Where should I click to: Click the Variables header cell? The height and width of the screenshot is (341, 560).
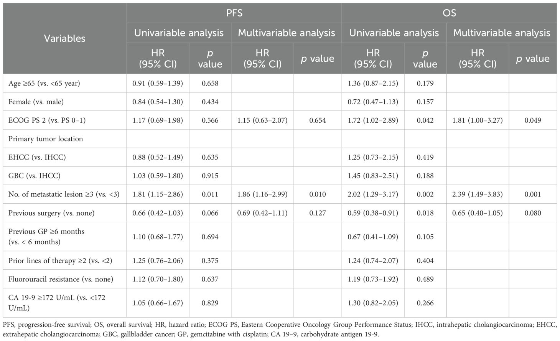(64, 38)
